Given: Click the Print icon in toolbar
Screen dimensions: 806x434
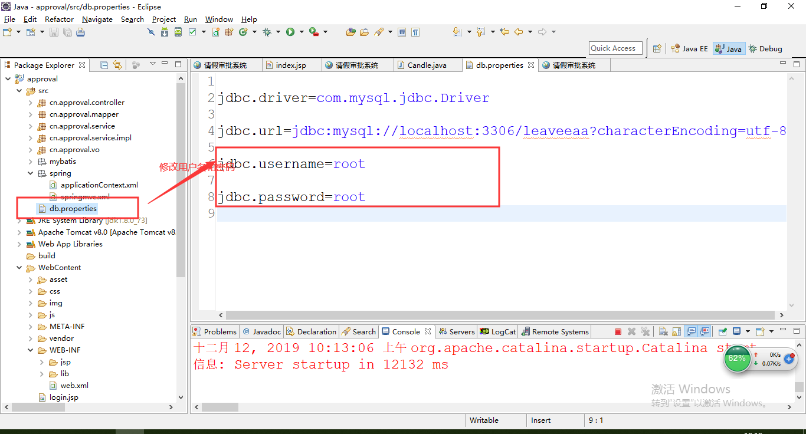Looking at the screenshot, I should click(81, 32).
